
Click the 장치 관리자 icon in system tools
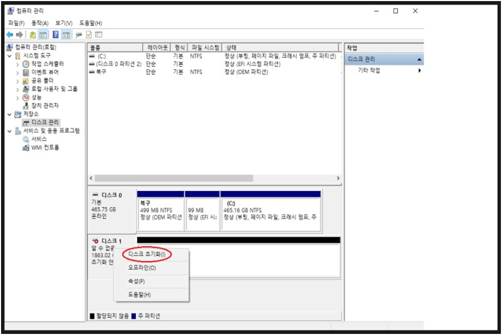26,106
